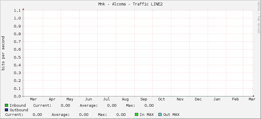Click the 'May' month label
Viewport: 261px width, 119px height.
point(70,99)
